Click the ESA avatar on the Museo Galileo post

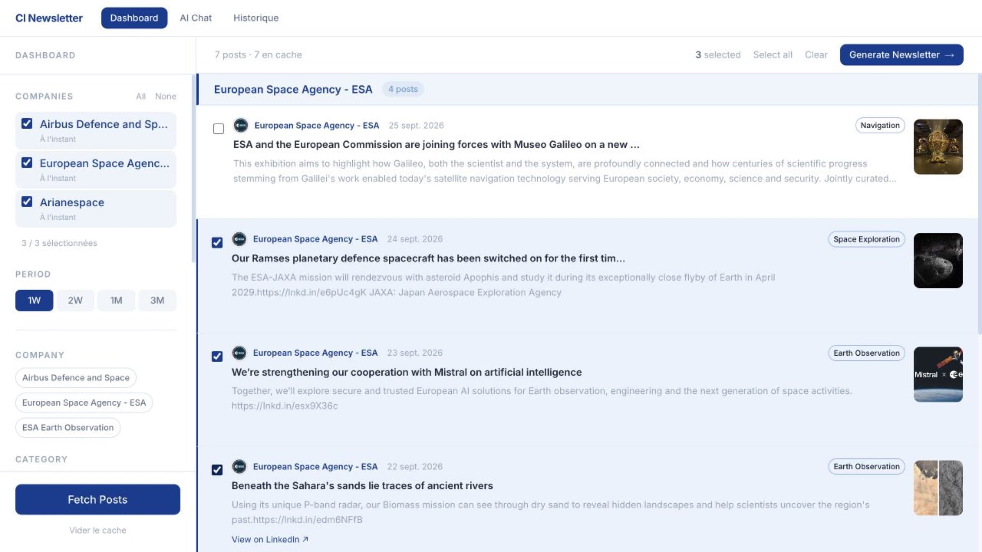click(x=241, y=126)
